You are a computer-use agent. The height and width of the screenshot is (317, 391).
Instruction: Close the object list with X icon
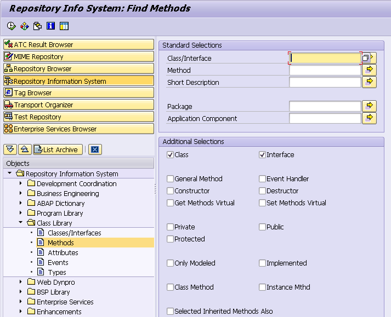(95, 149)
